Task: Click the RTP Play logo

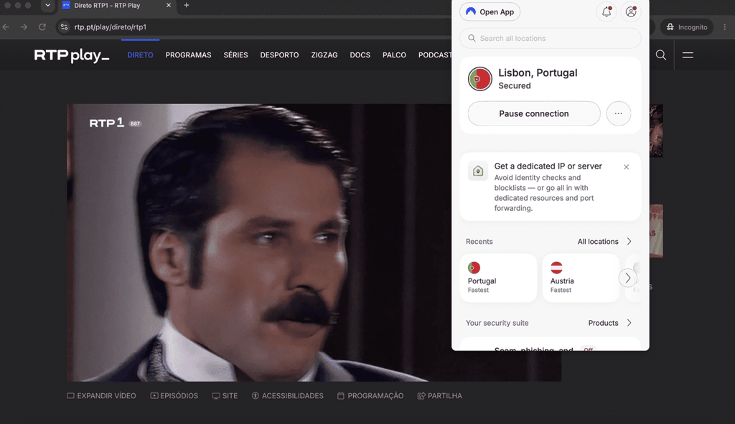Action: (x=72, y=55)
